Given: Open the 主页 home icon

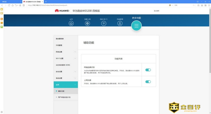Looking at the screenshot, I should (x=71, y=23).
